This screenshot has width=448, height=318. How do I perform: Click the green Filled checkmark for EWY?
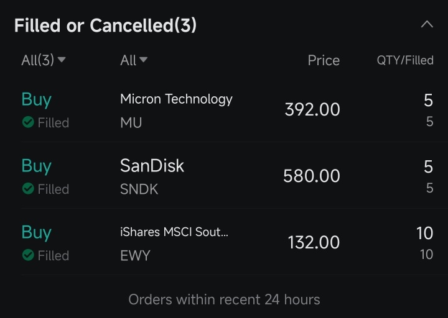pos(28,255)
